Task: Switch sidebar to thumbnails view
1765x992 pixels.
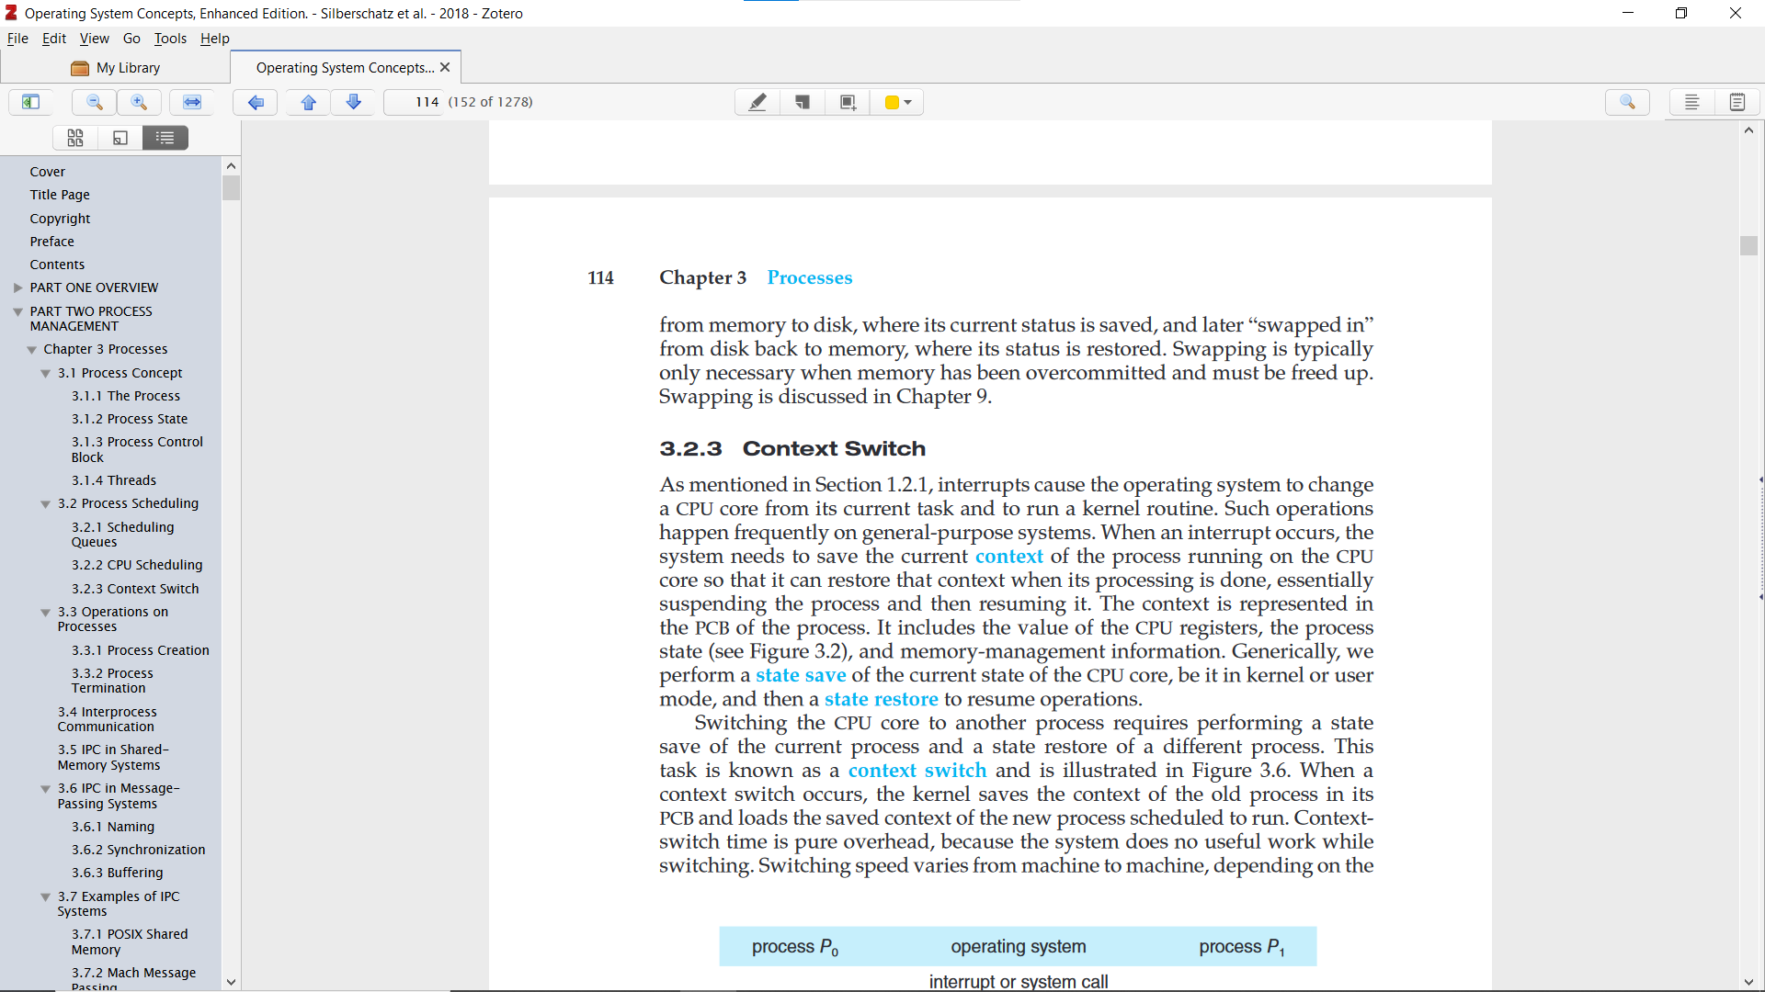Action: [75, 137]
